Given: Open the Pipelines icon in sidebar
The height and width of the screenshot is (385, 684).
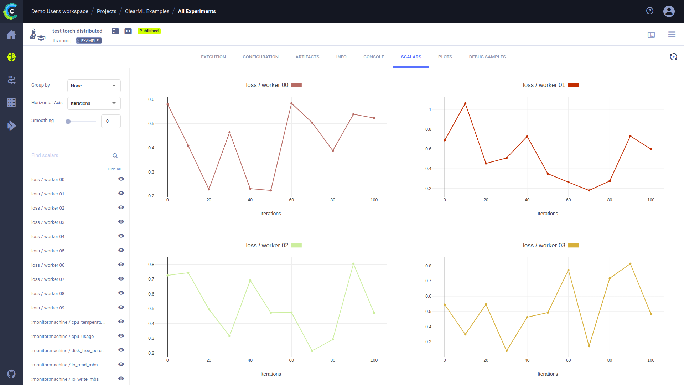Looking at the screenshot, I should pos(11,80).
